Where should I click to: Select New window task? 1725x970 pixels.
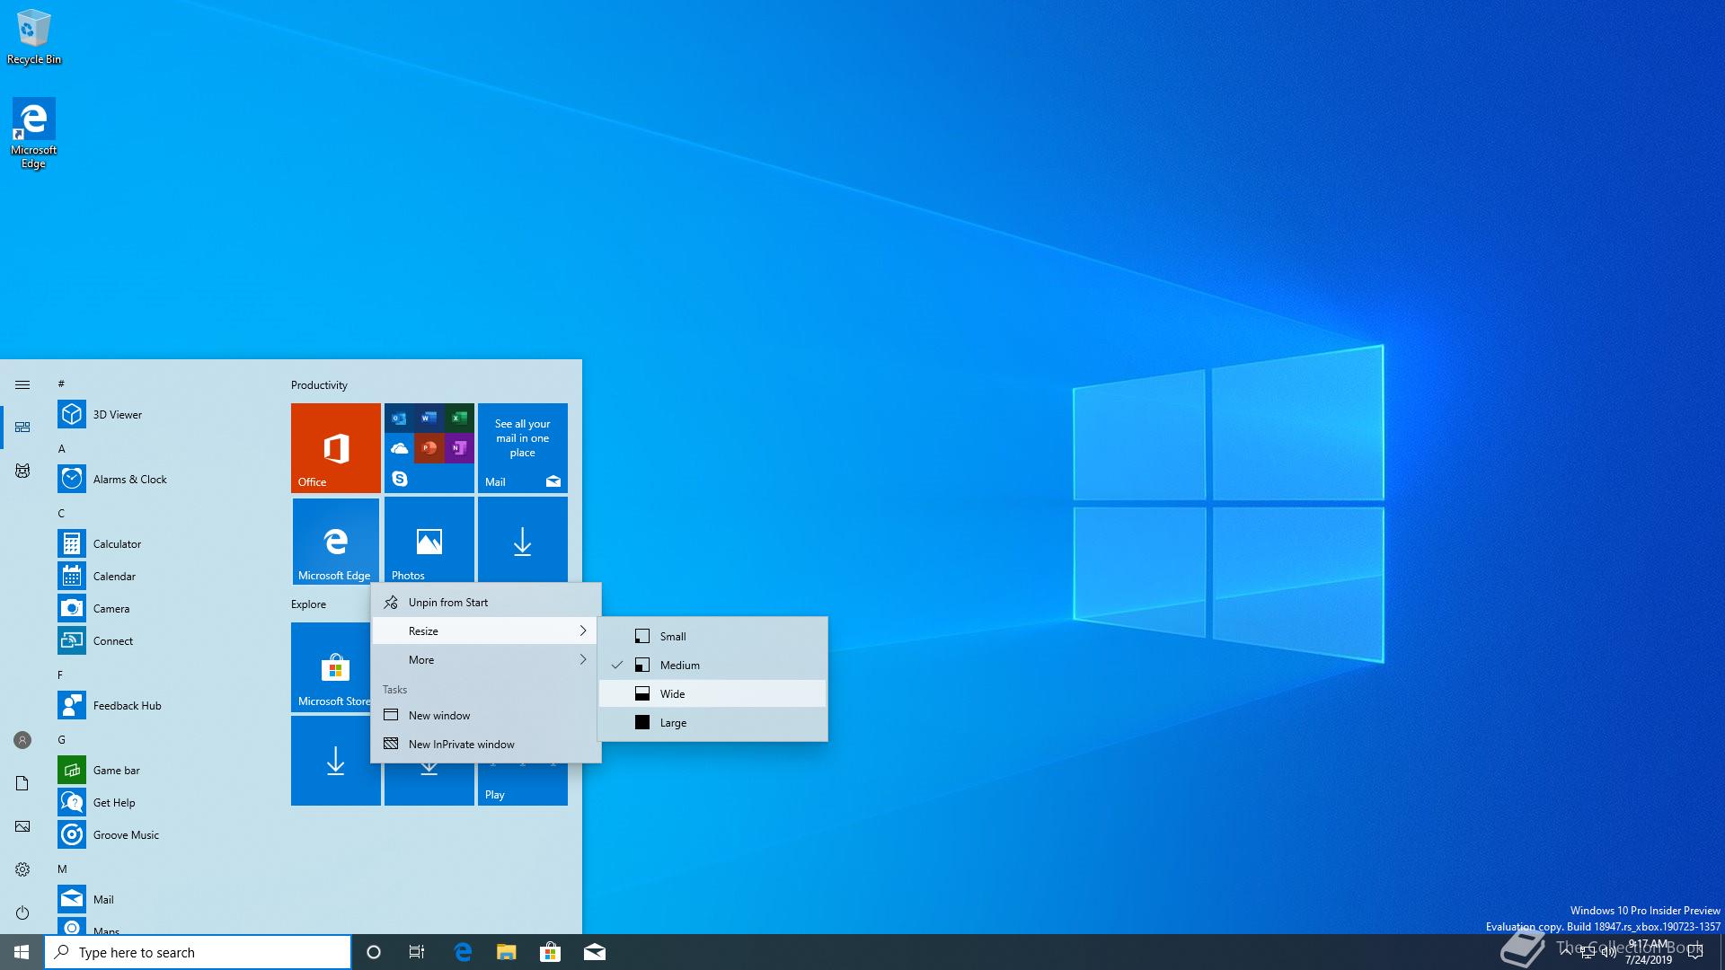pos(486,715)
